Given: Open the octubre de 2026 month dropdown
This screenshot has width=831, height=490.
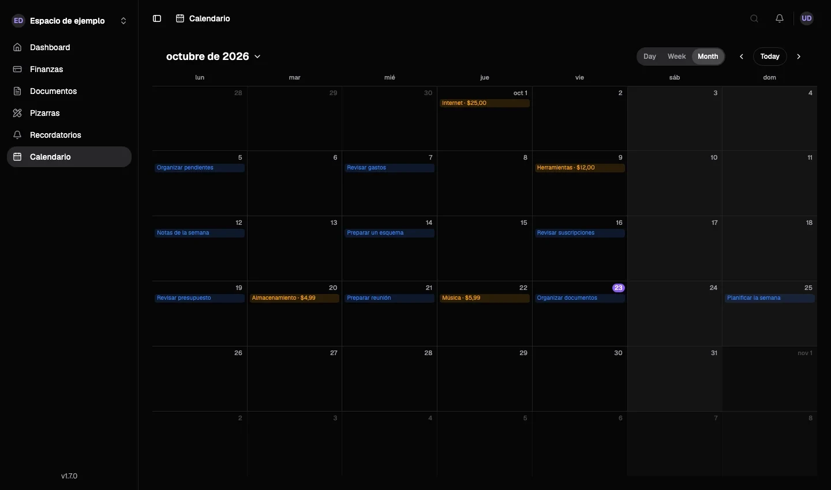Looking at the screenshot, I should pos(214,56).
